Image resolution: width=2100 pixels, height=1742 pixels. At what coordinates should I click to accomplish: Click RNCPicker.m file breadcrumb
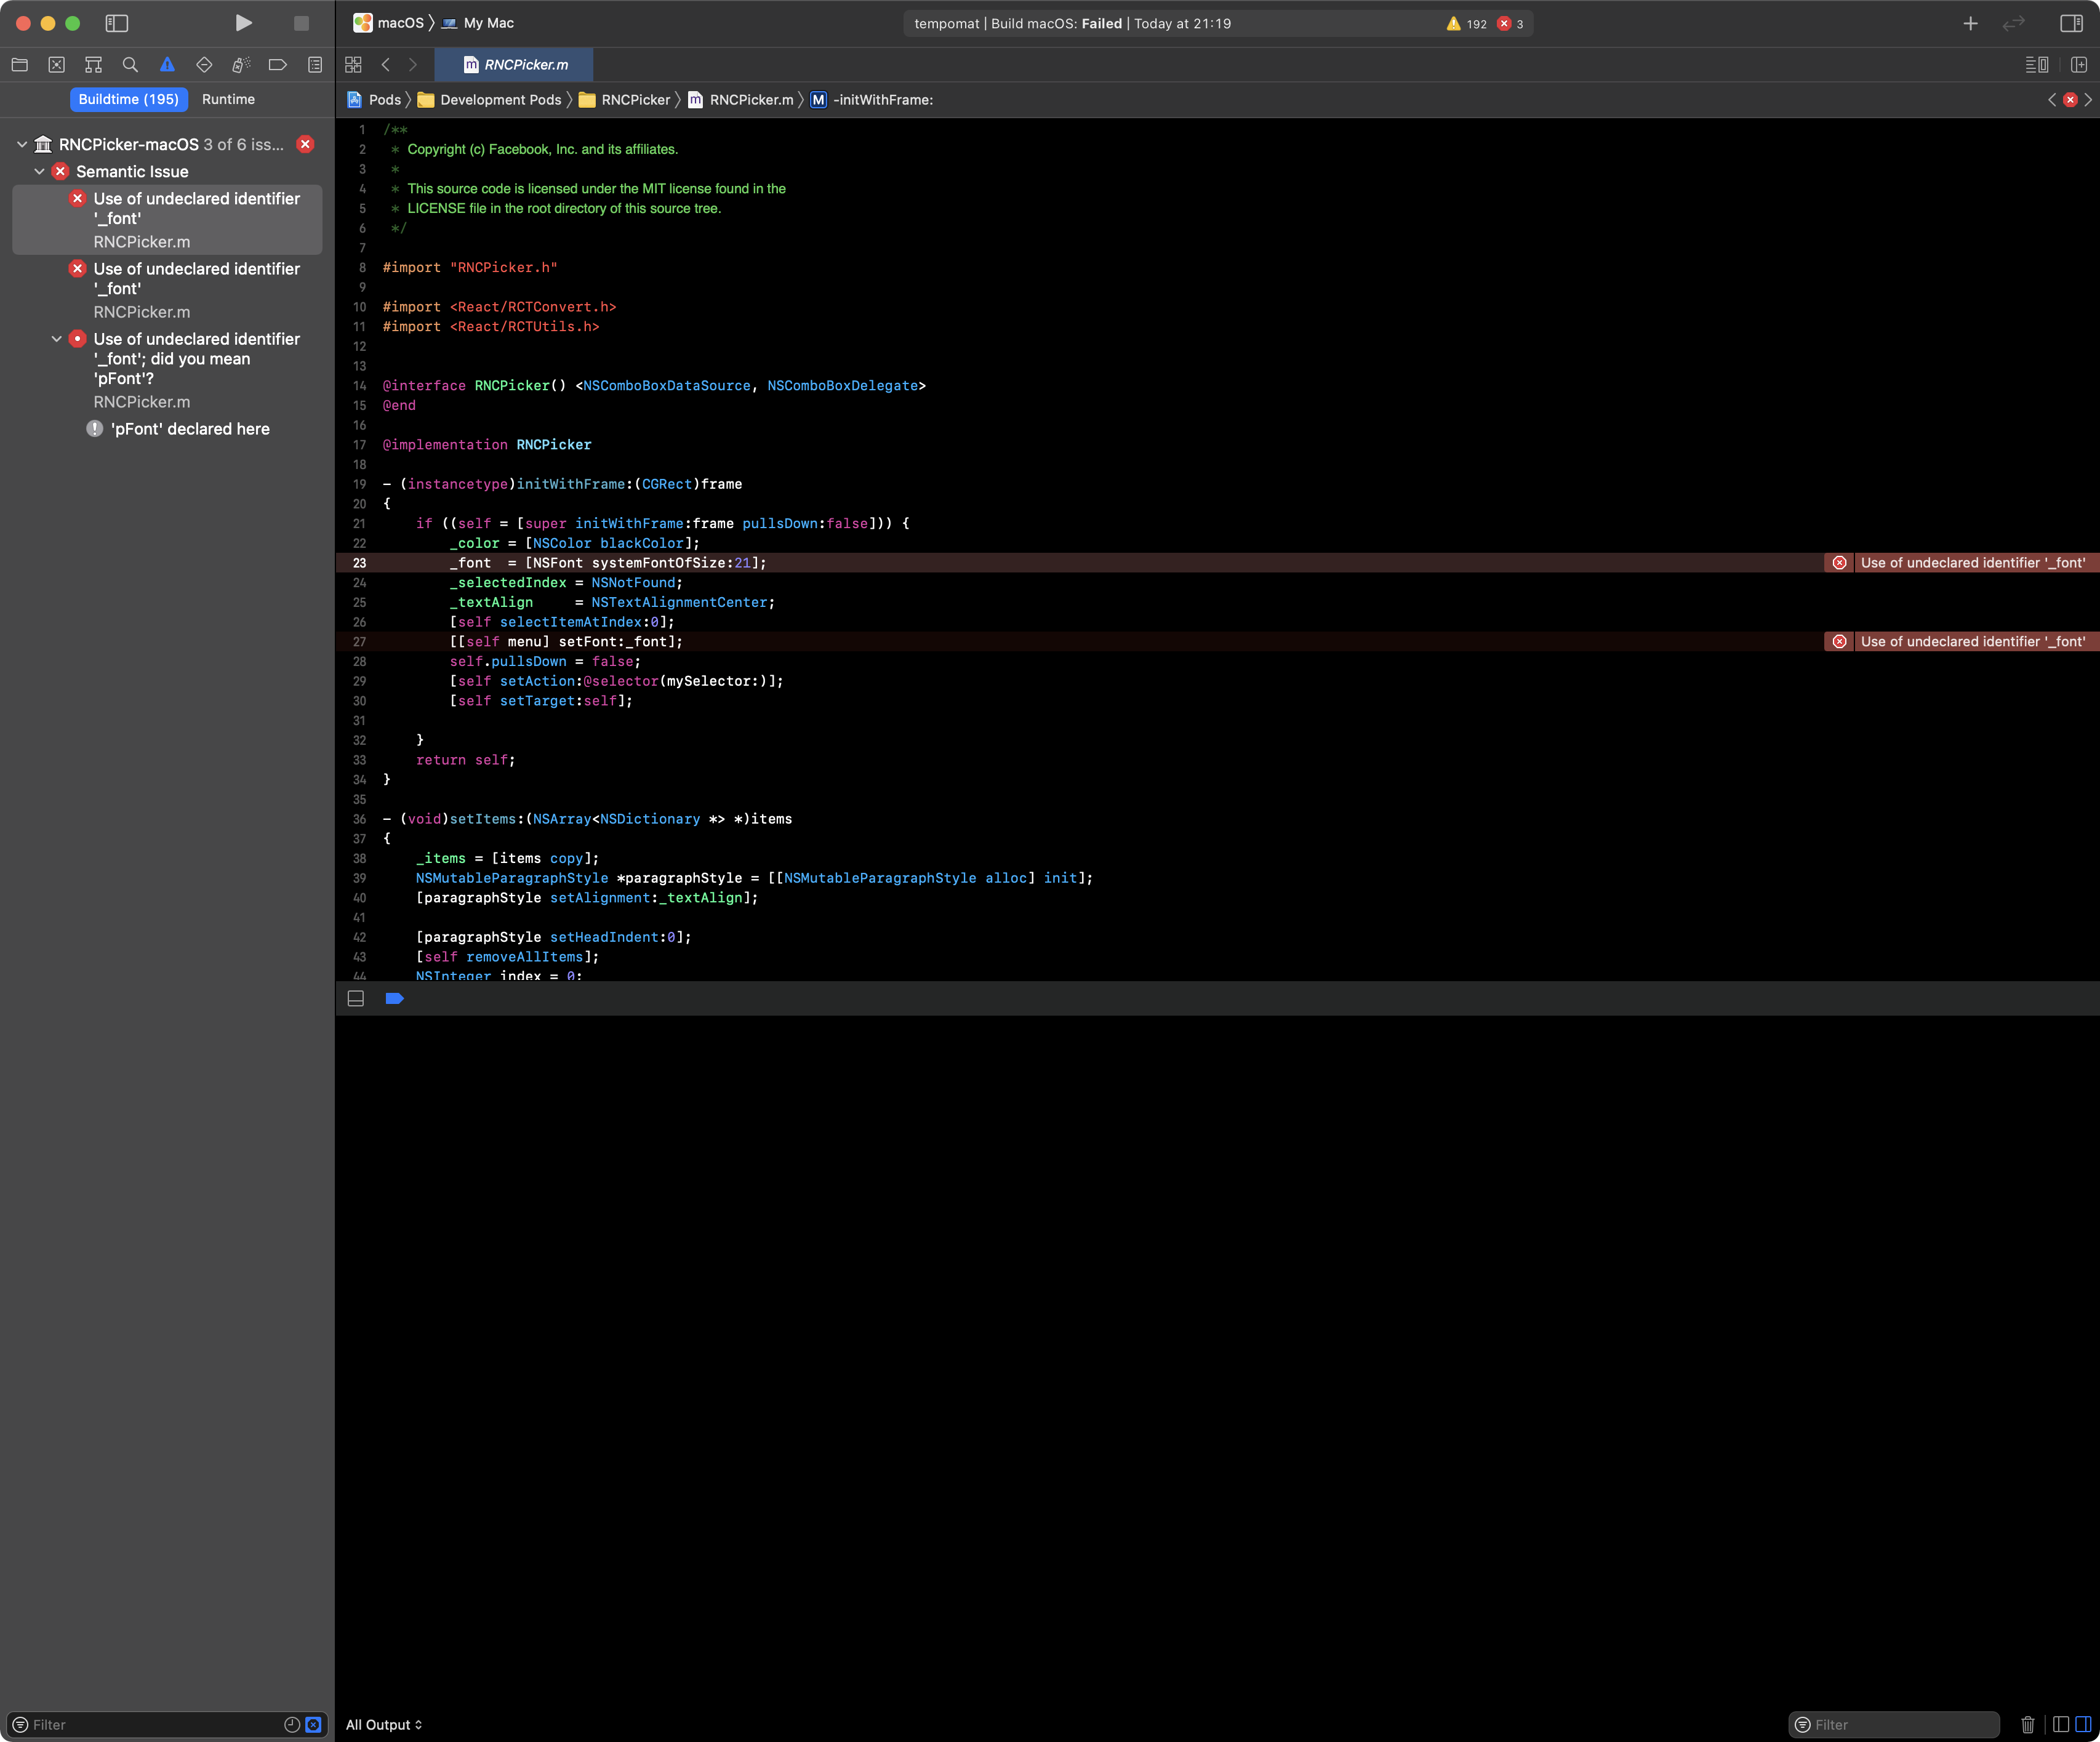741,100
